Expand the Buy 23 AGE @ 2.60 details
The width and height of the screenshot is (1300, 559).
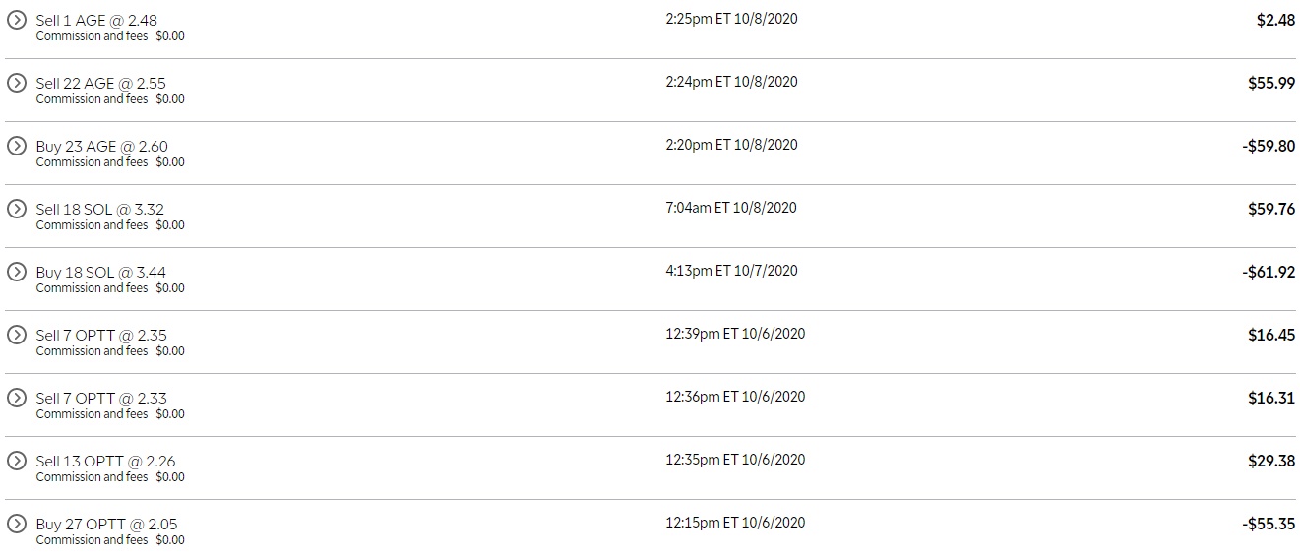(x=16, y=146)
